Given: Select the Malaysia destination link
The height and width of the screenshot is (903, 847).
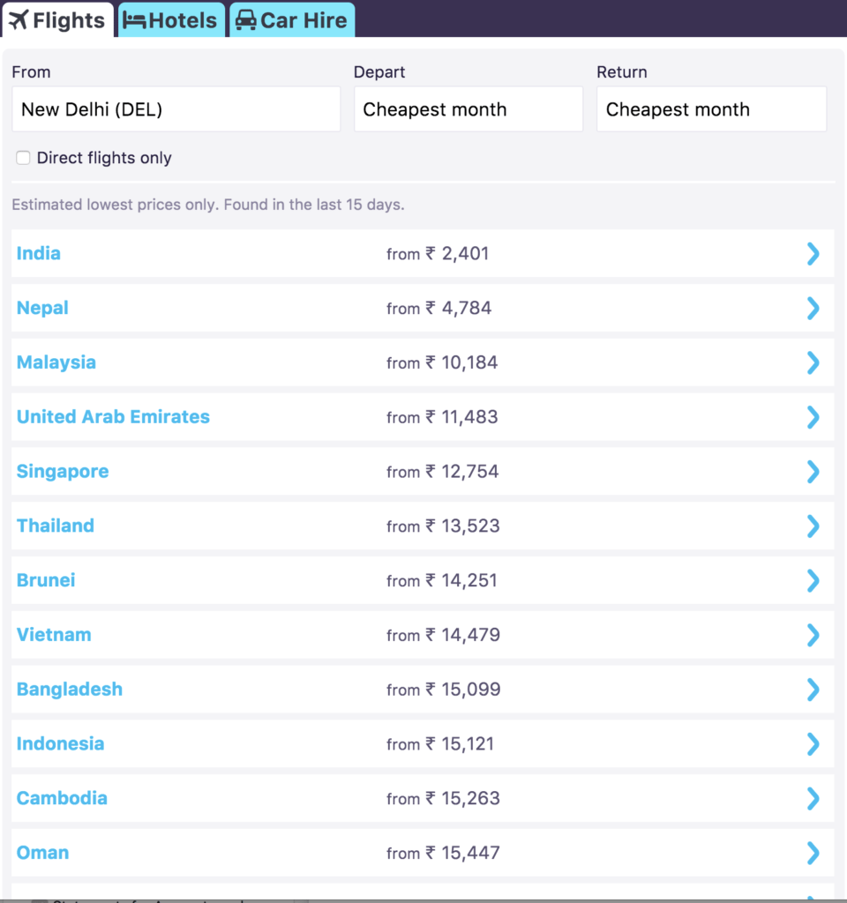Looking at the screenshot, I should pos(56,362).
